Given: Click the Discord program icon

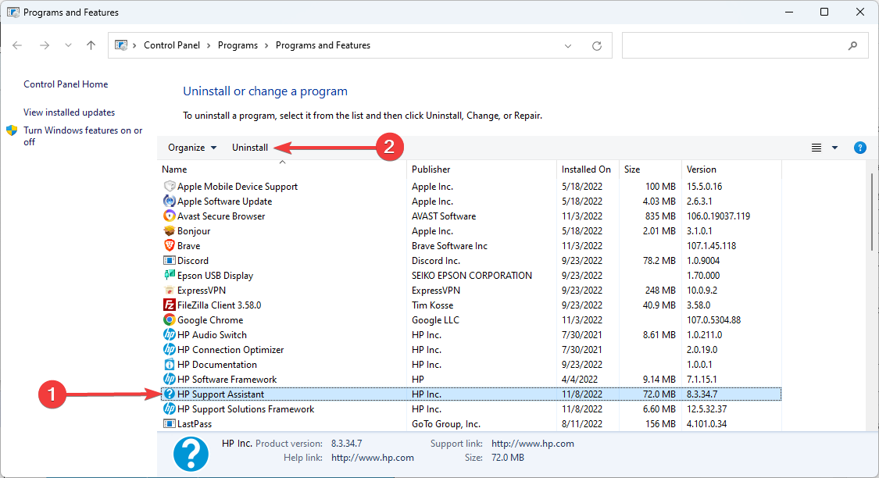Looking at the screenshot, I should (170, 261).
